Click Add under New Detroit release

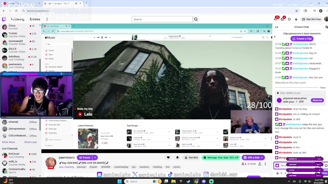coord(104,143)
